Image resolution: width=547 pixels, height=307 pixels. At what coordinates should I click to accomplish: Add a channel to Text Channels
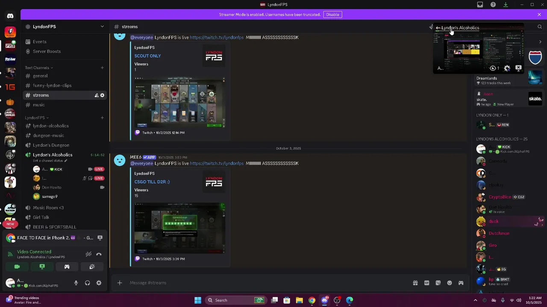(102, 67)
